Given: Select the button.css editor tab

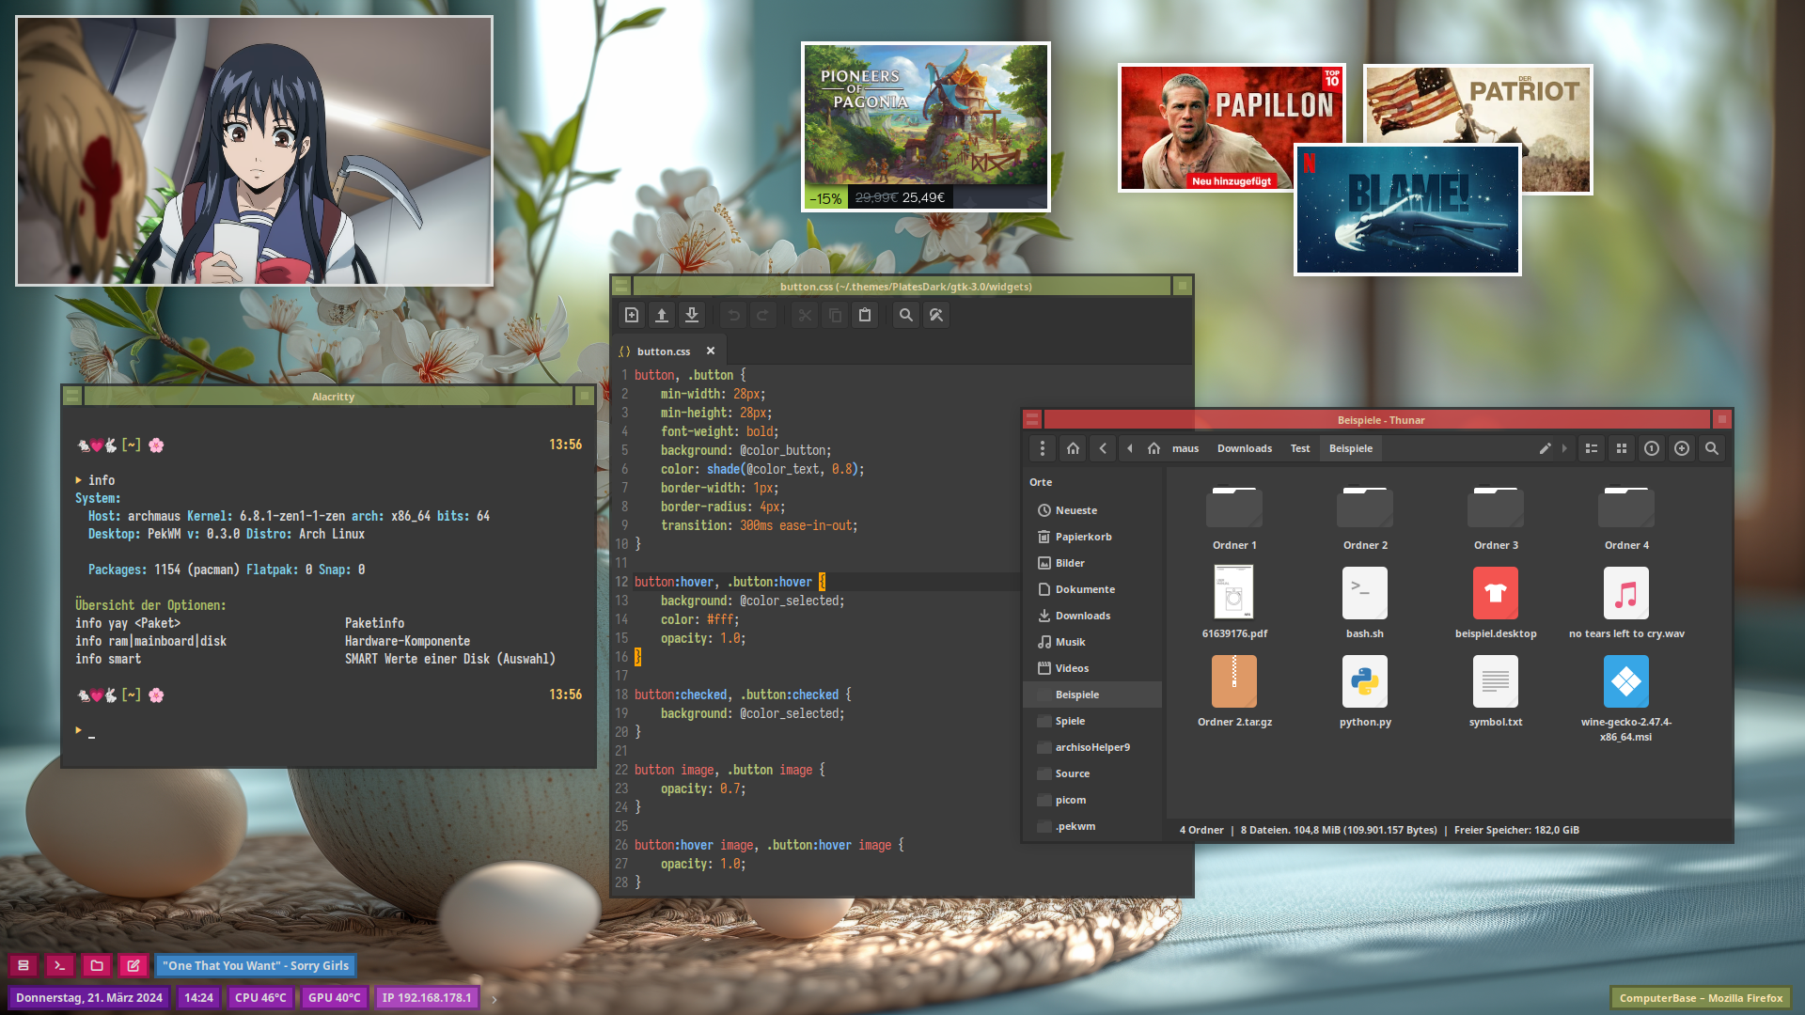Looking at the screenshot, I should pos(663,351).
